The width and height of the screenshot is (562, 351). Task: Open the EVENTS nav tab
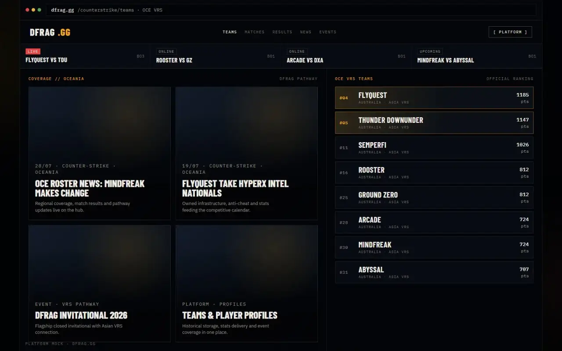[328, 32]
